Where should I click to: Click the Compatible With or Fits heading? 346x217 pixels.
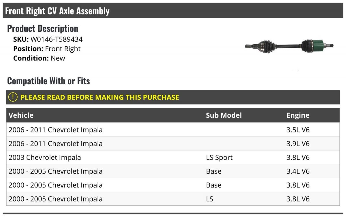point(48,81)
